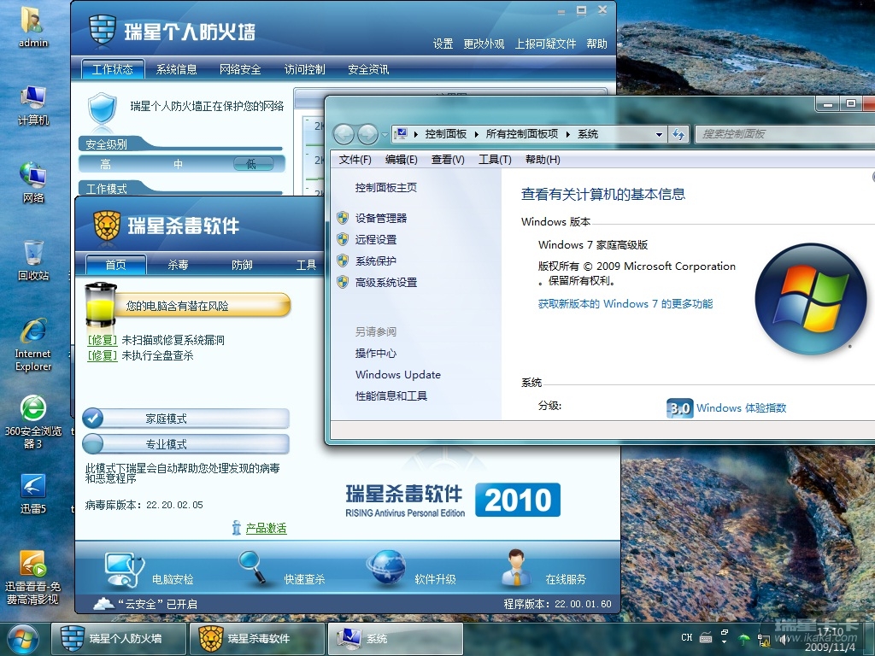Open the 计算机 desktop icon
Screen dimensions: 875x656
33,105
